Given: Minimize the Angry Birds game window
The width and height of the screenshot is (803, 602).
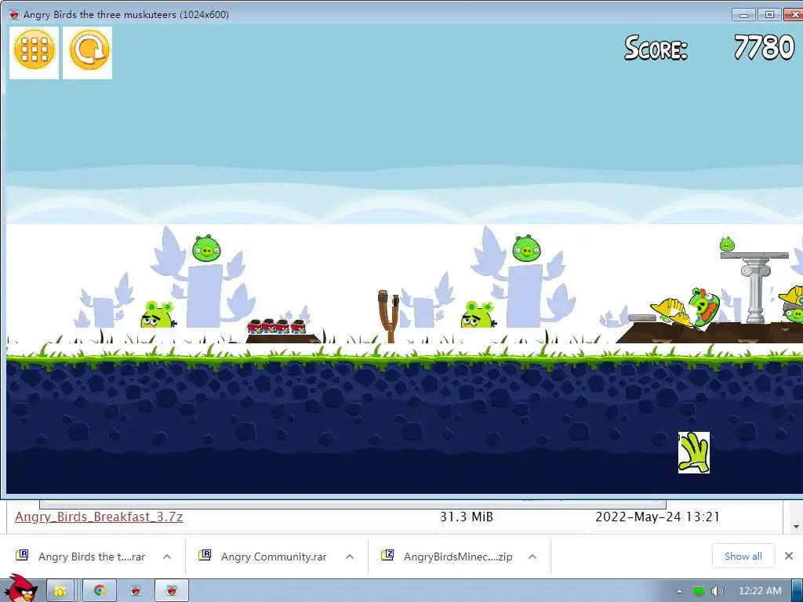Looking at the screenshot, I should pyautogui.click(x=744, y=14).
